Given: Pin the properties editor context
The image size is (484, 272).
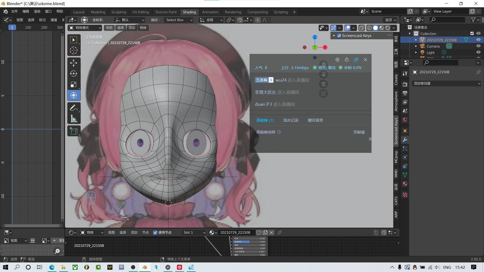Looking at the screenshot, I should [x=478, y=72].
